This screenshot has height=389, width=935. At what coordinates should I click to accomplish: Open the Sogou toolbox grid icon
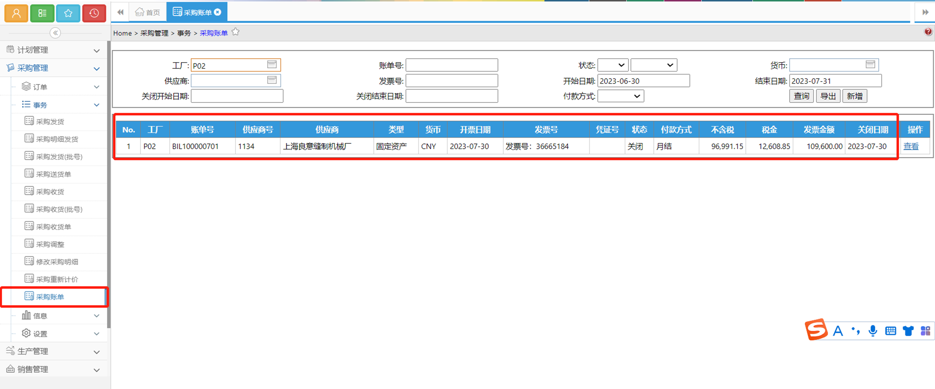coord(925,331)
